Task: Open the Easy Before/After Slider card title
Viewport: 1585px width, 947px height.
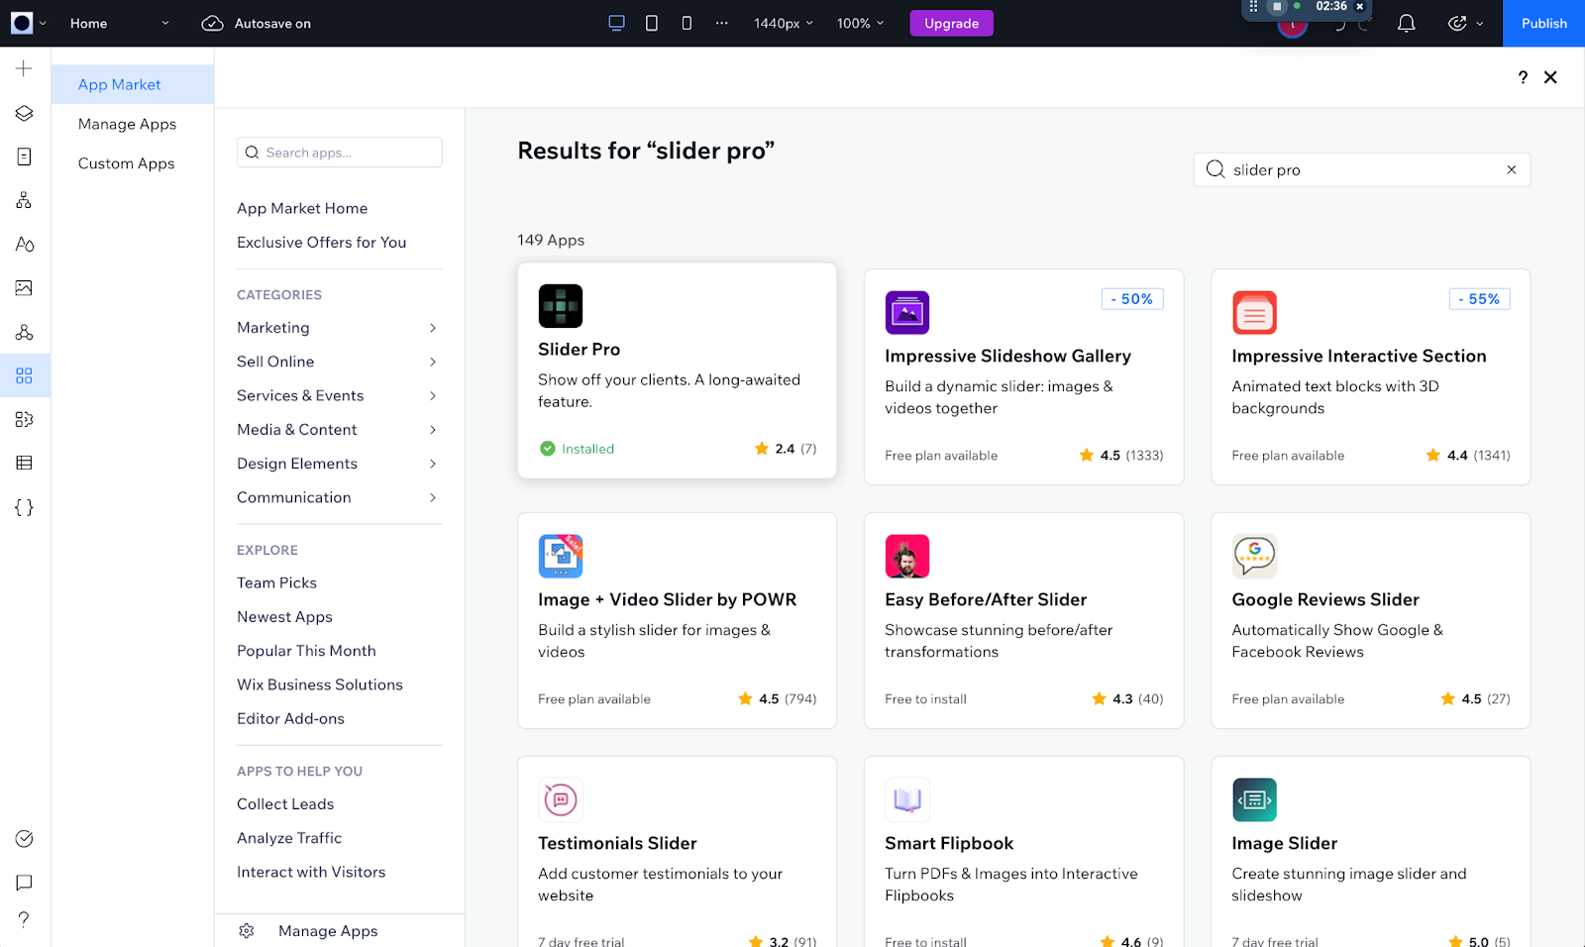Action: tap(986, 599)
